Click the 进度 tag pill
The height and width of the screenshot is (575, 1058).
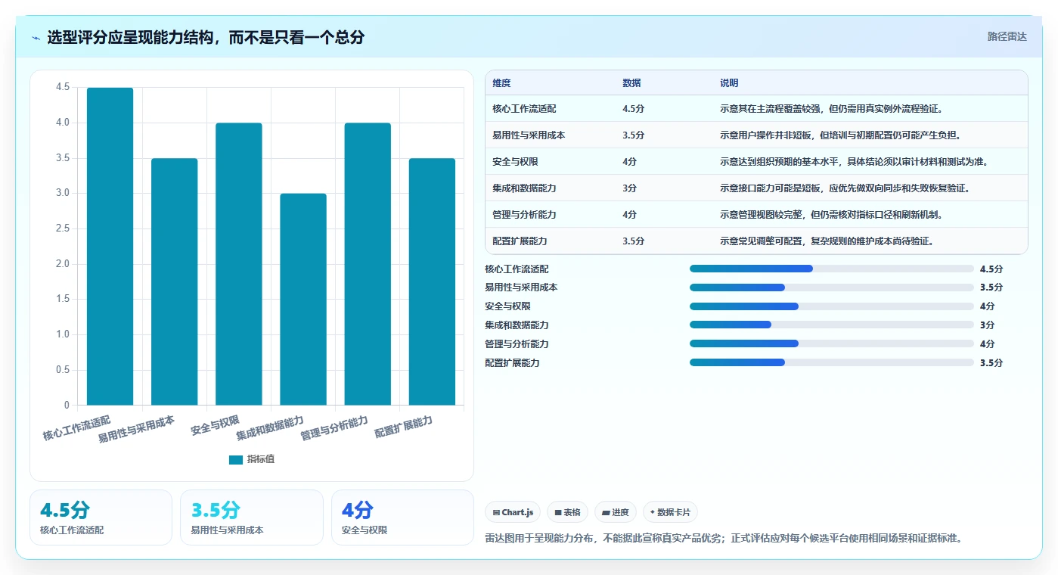[616, 512]
